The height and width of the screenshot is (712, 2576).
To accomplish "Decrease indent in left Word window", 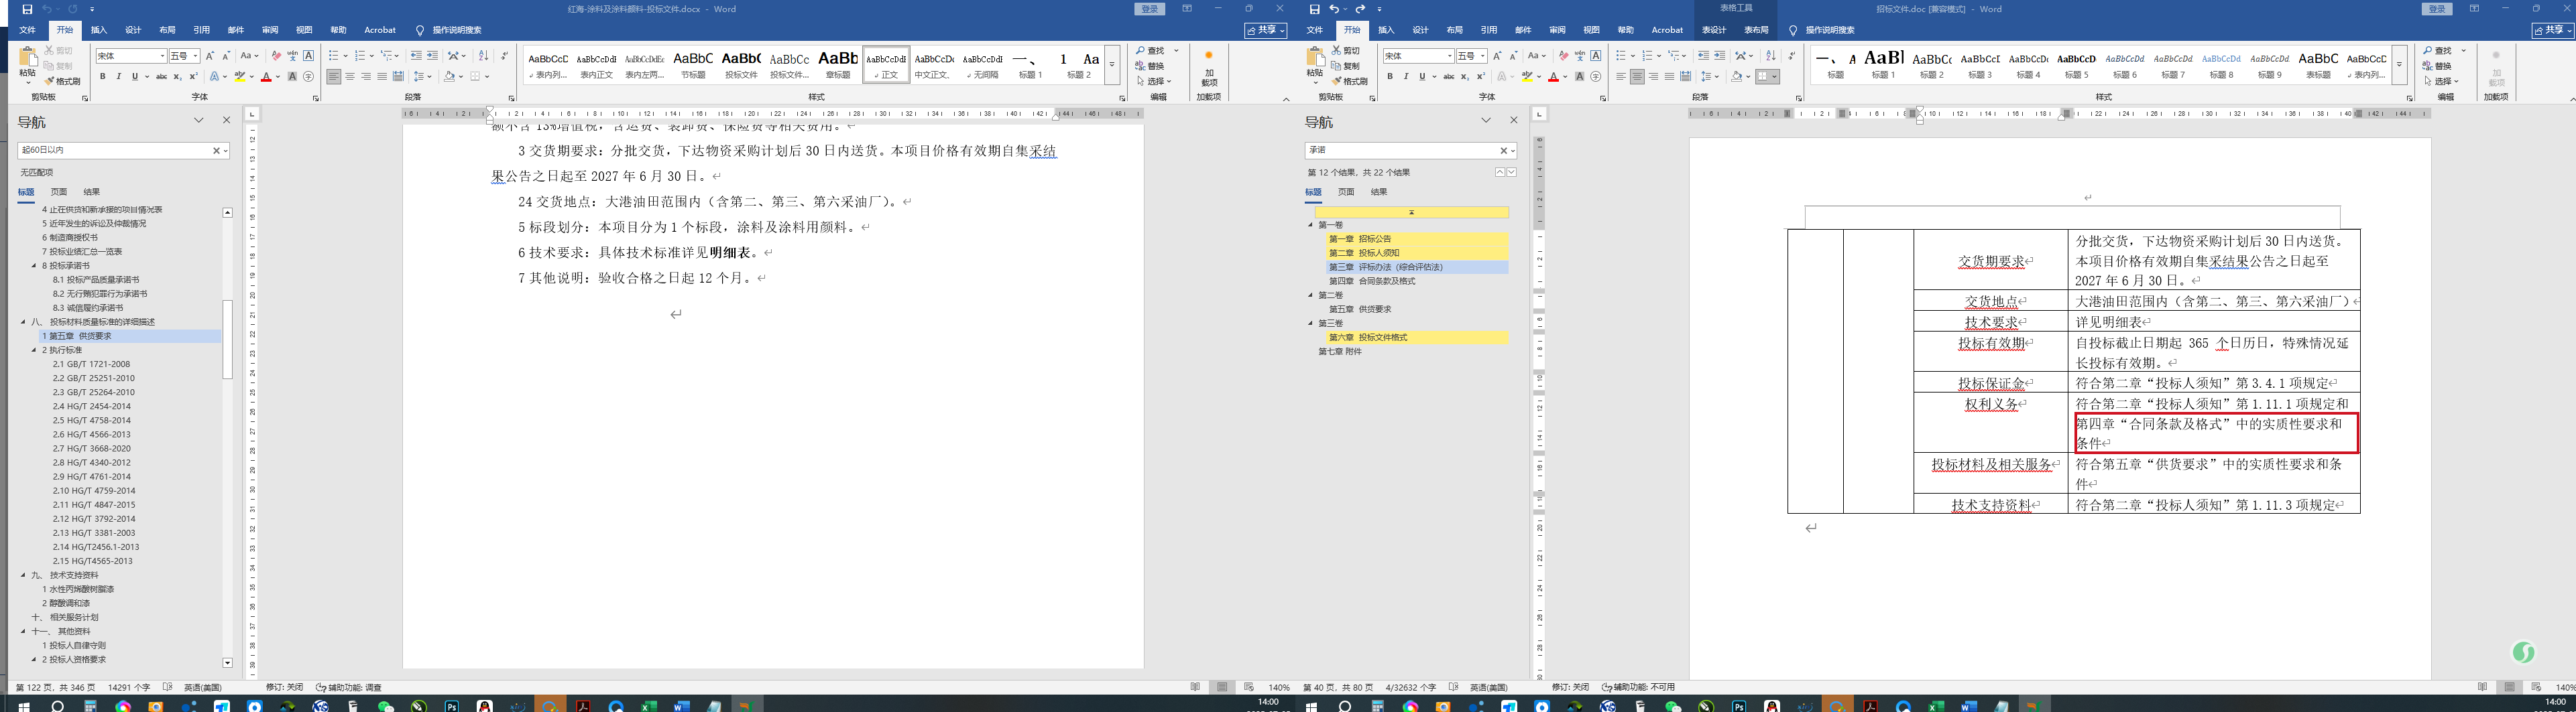I will coord(416,56).
